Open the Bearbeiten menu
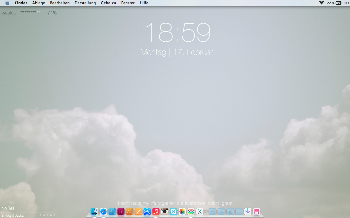 pyautogui.click(x=60, y=3)
